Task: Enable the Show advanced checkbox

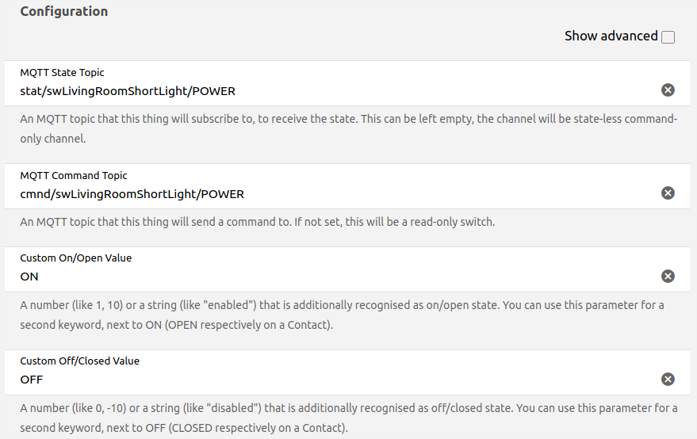Action: tap(668, 37)
